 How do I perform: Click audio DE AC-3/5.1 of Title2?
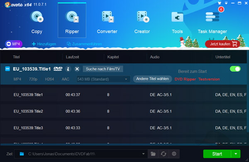[161, 111]
